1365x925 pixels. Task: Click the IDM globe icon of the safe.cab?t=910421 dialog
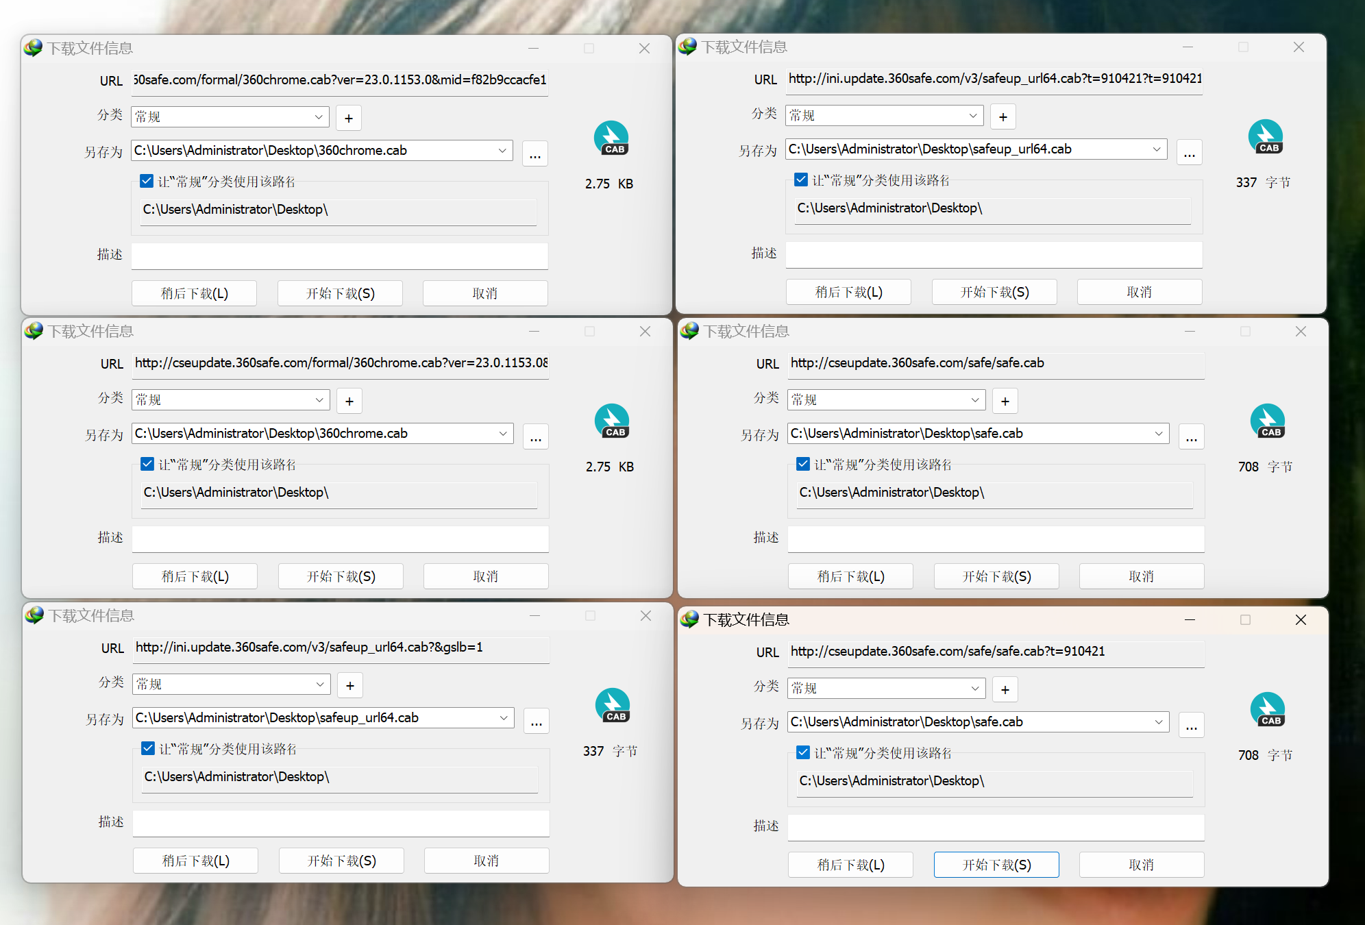[x=689, y=619]
